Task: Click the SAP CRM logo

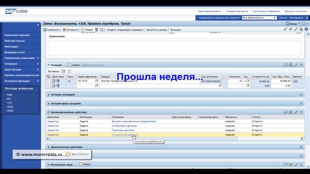Action: 16,11
